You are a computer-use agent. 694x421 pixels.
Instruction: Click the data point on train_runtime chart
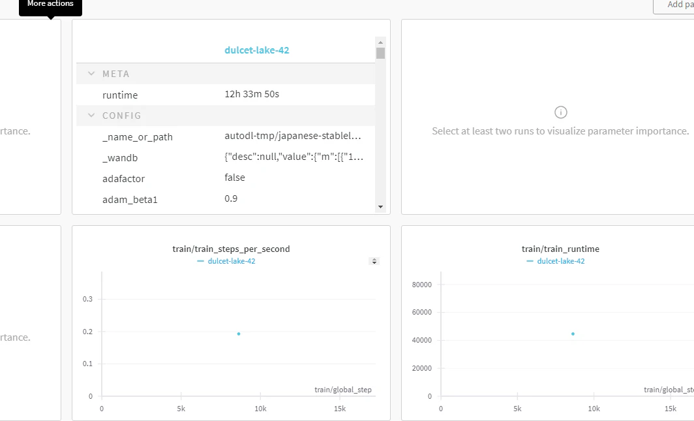click(x=573, y=334)
